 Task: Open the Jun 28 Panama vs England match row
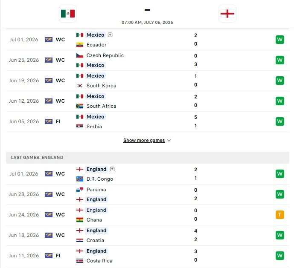[148, 194]
